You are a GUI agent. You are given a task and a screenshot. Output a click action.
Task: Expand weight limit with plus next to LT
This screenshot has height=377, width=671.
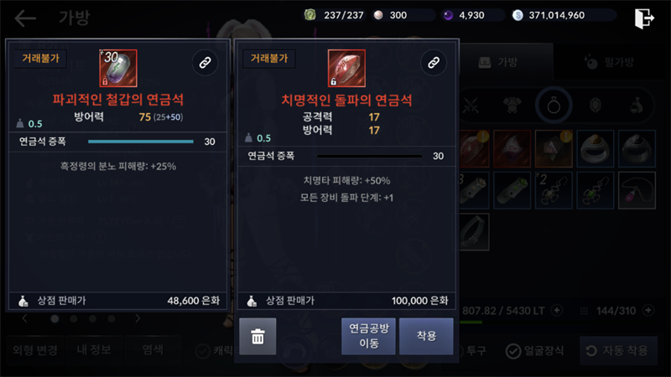click(556, 310)
